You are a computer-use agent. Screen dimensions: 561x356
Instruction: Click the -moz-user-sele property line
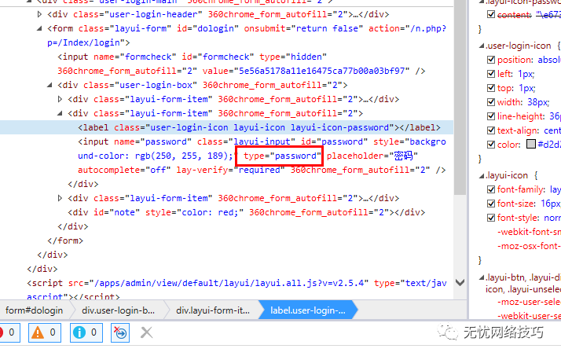pos(529,302)
